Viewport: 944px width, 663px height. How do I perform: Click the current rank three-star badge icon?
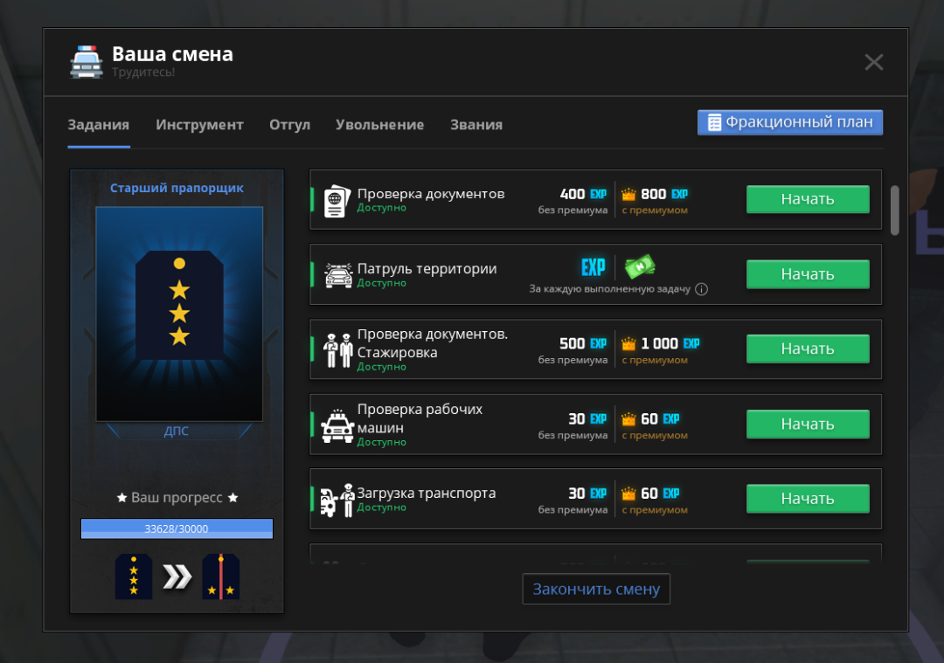pyautogui.click(x=134, y=577)
